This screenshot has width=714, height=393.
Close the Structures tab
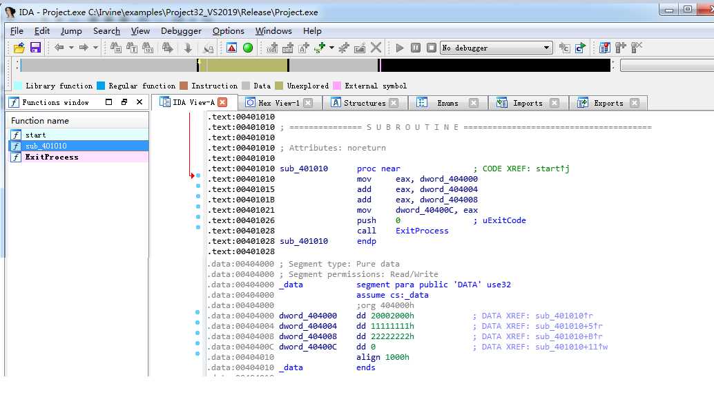click(x=394, y=102)
